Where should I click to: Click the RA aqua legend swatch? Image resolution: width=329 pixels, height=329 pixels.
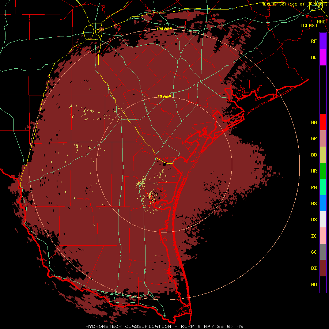click(323, 187)
